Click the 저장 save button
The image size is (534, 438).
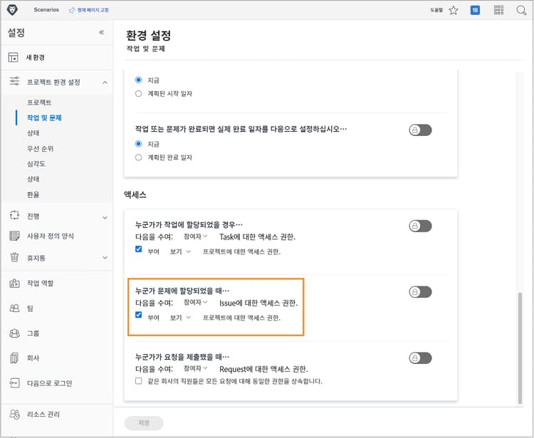[144, 423]
